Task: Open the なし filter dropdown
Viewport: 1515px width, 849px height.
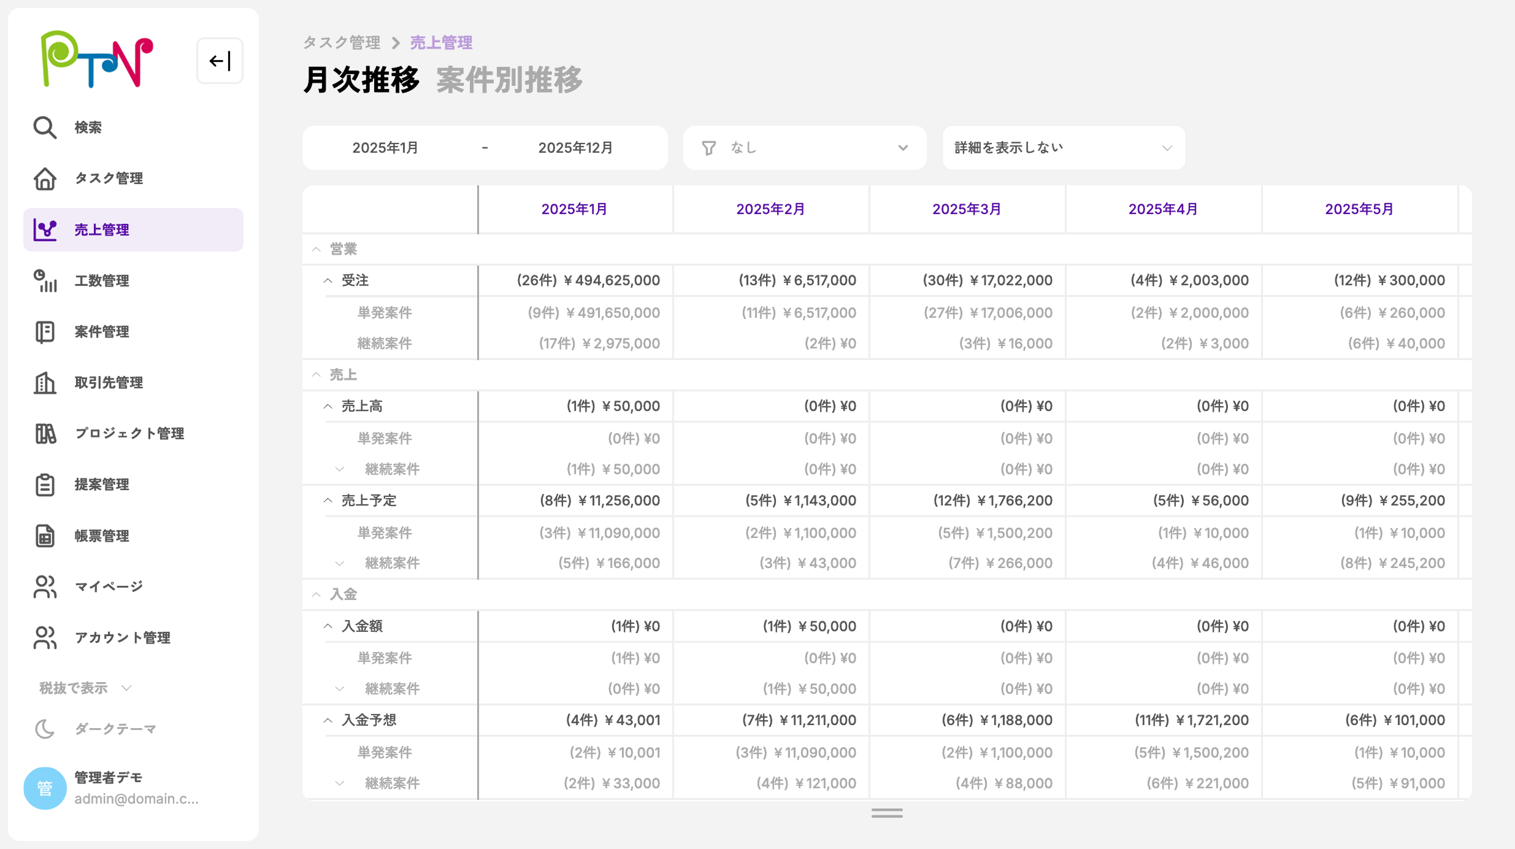Action: click(804, 148)
